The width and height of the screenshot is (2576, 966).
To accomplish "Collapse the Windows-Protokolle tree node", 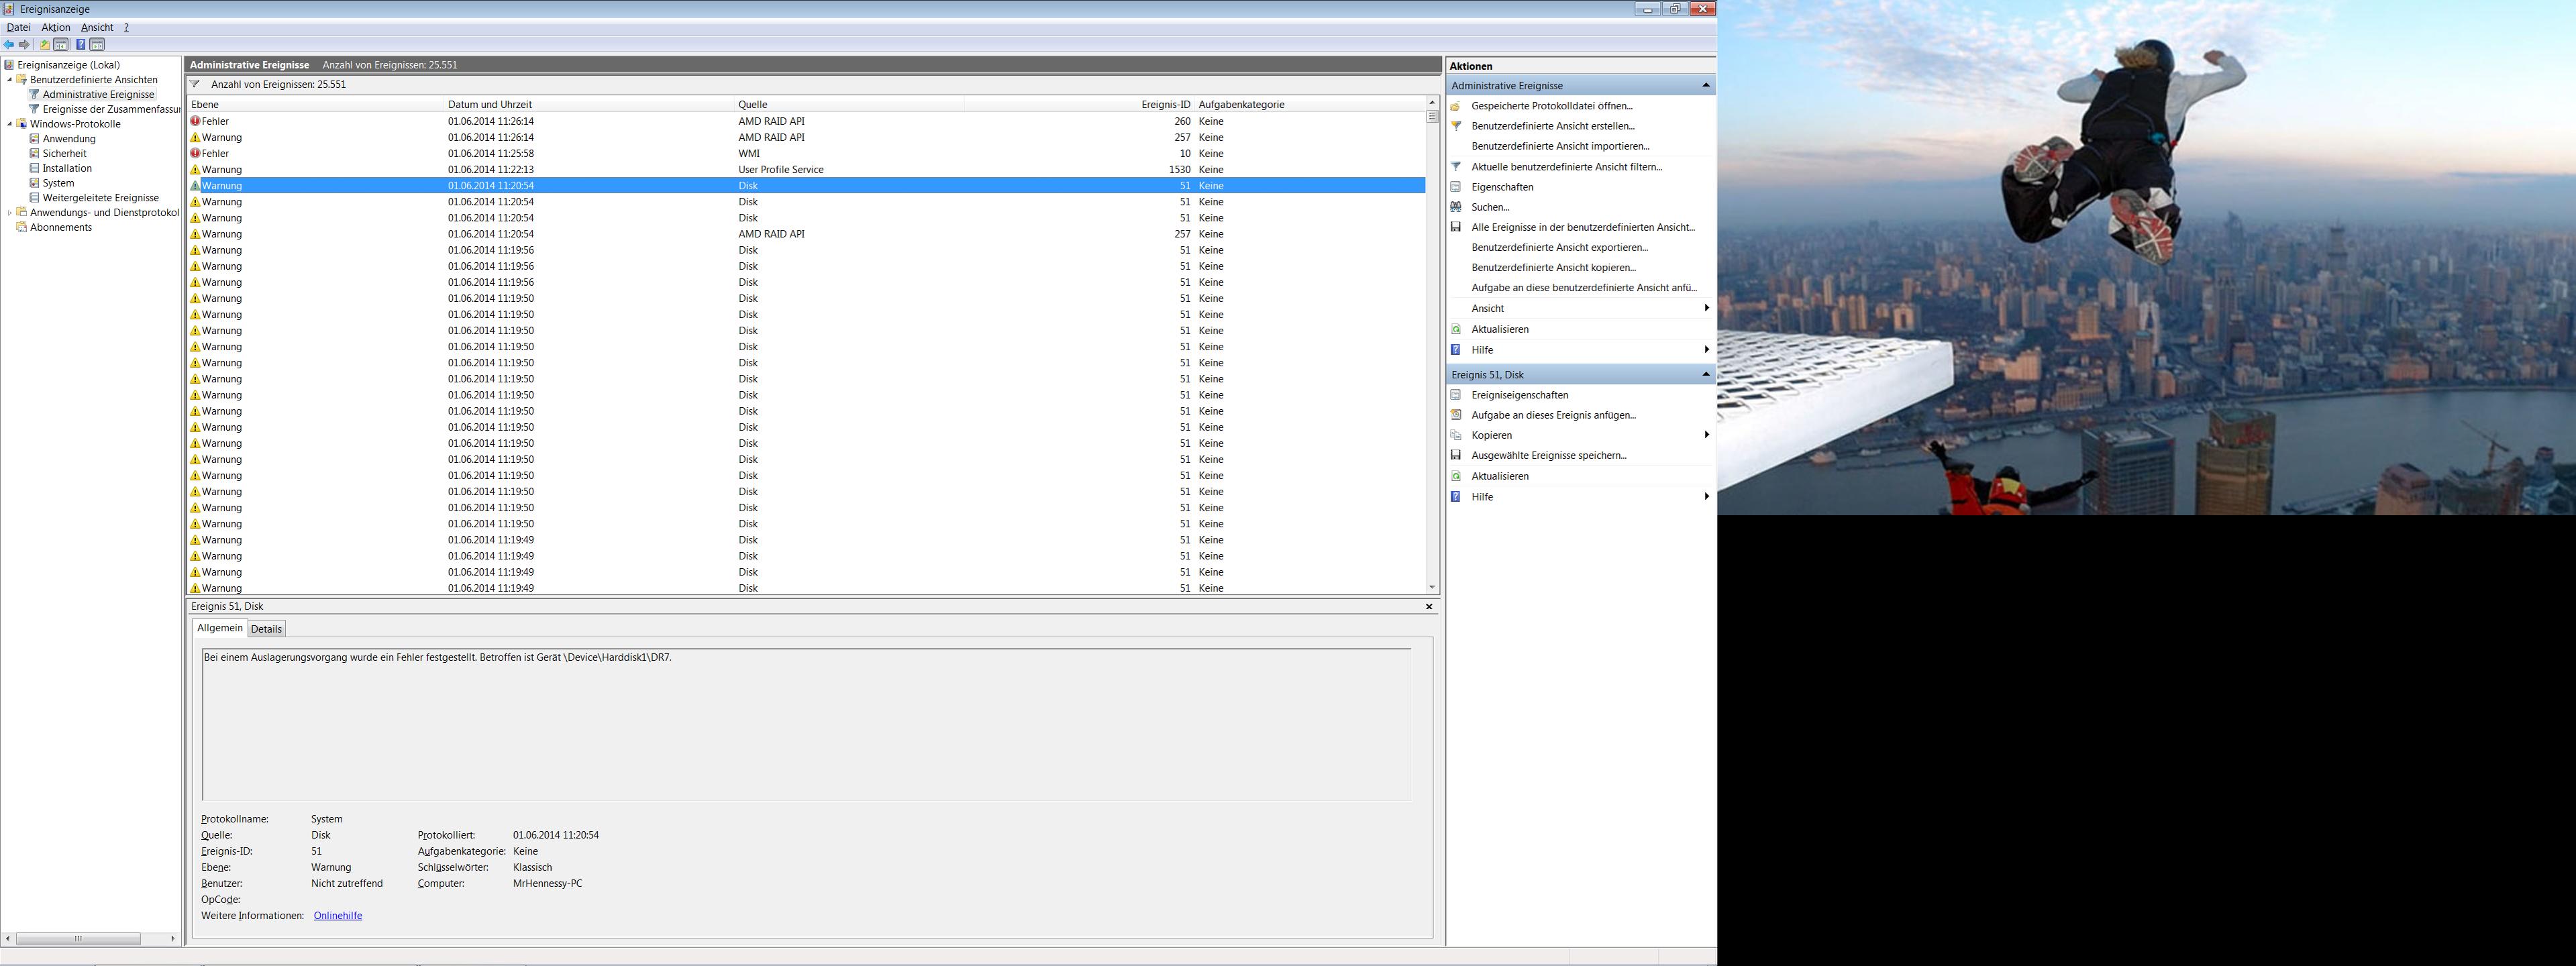I will (10, 124).
